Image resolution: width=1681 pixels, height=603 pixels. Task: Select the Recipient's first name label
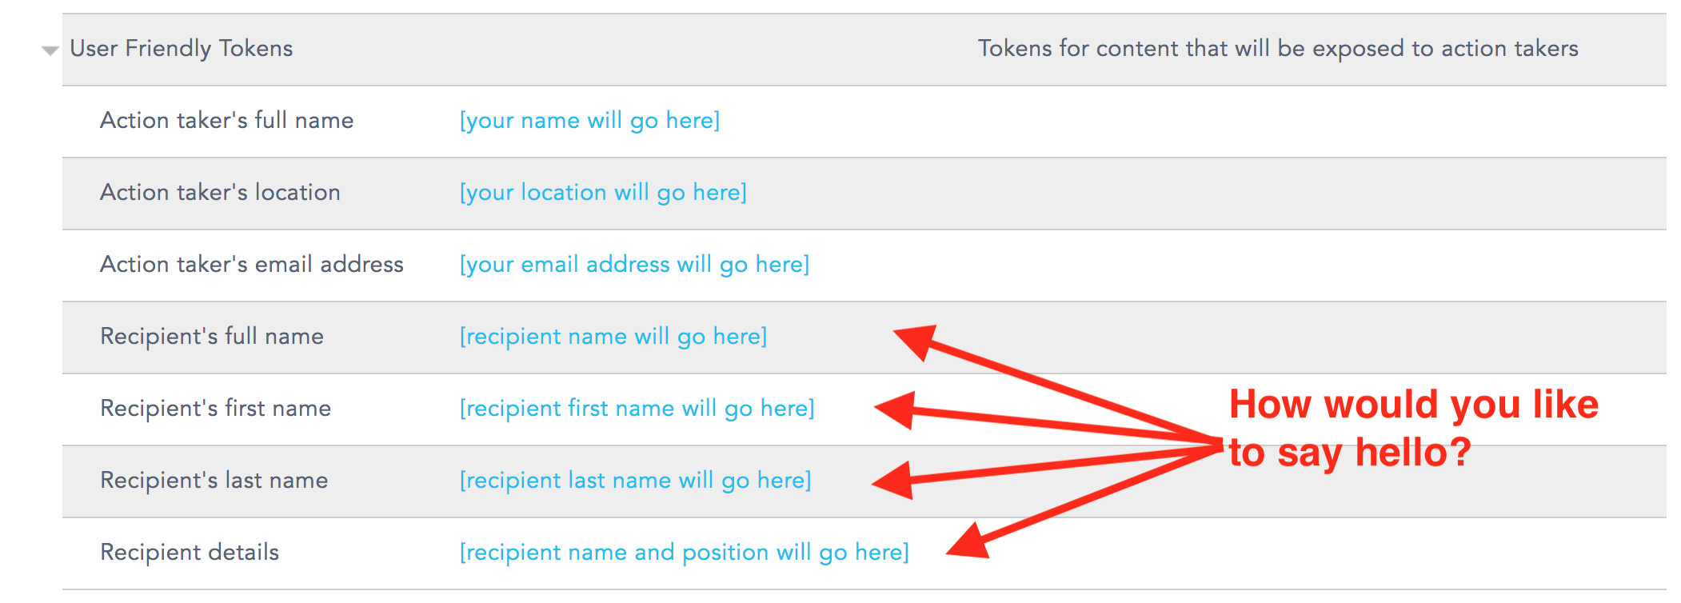tap(215, 409)
